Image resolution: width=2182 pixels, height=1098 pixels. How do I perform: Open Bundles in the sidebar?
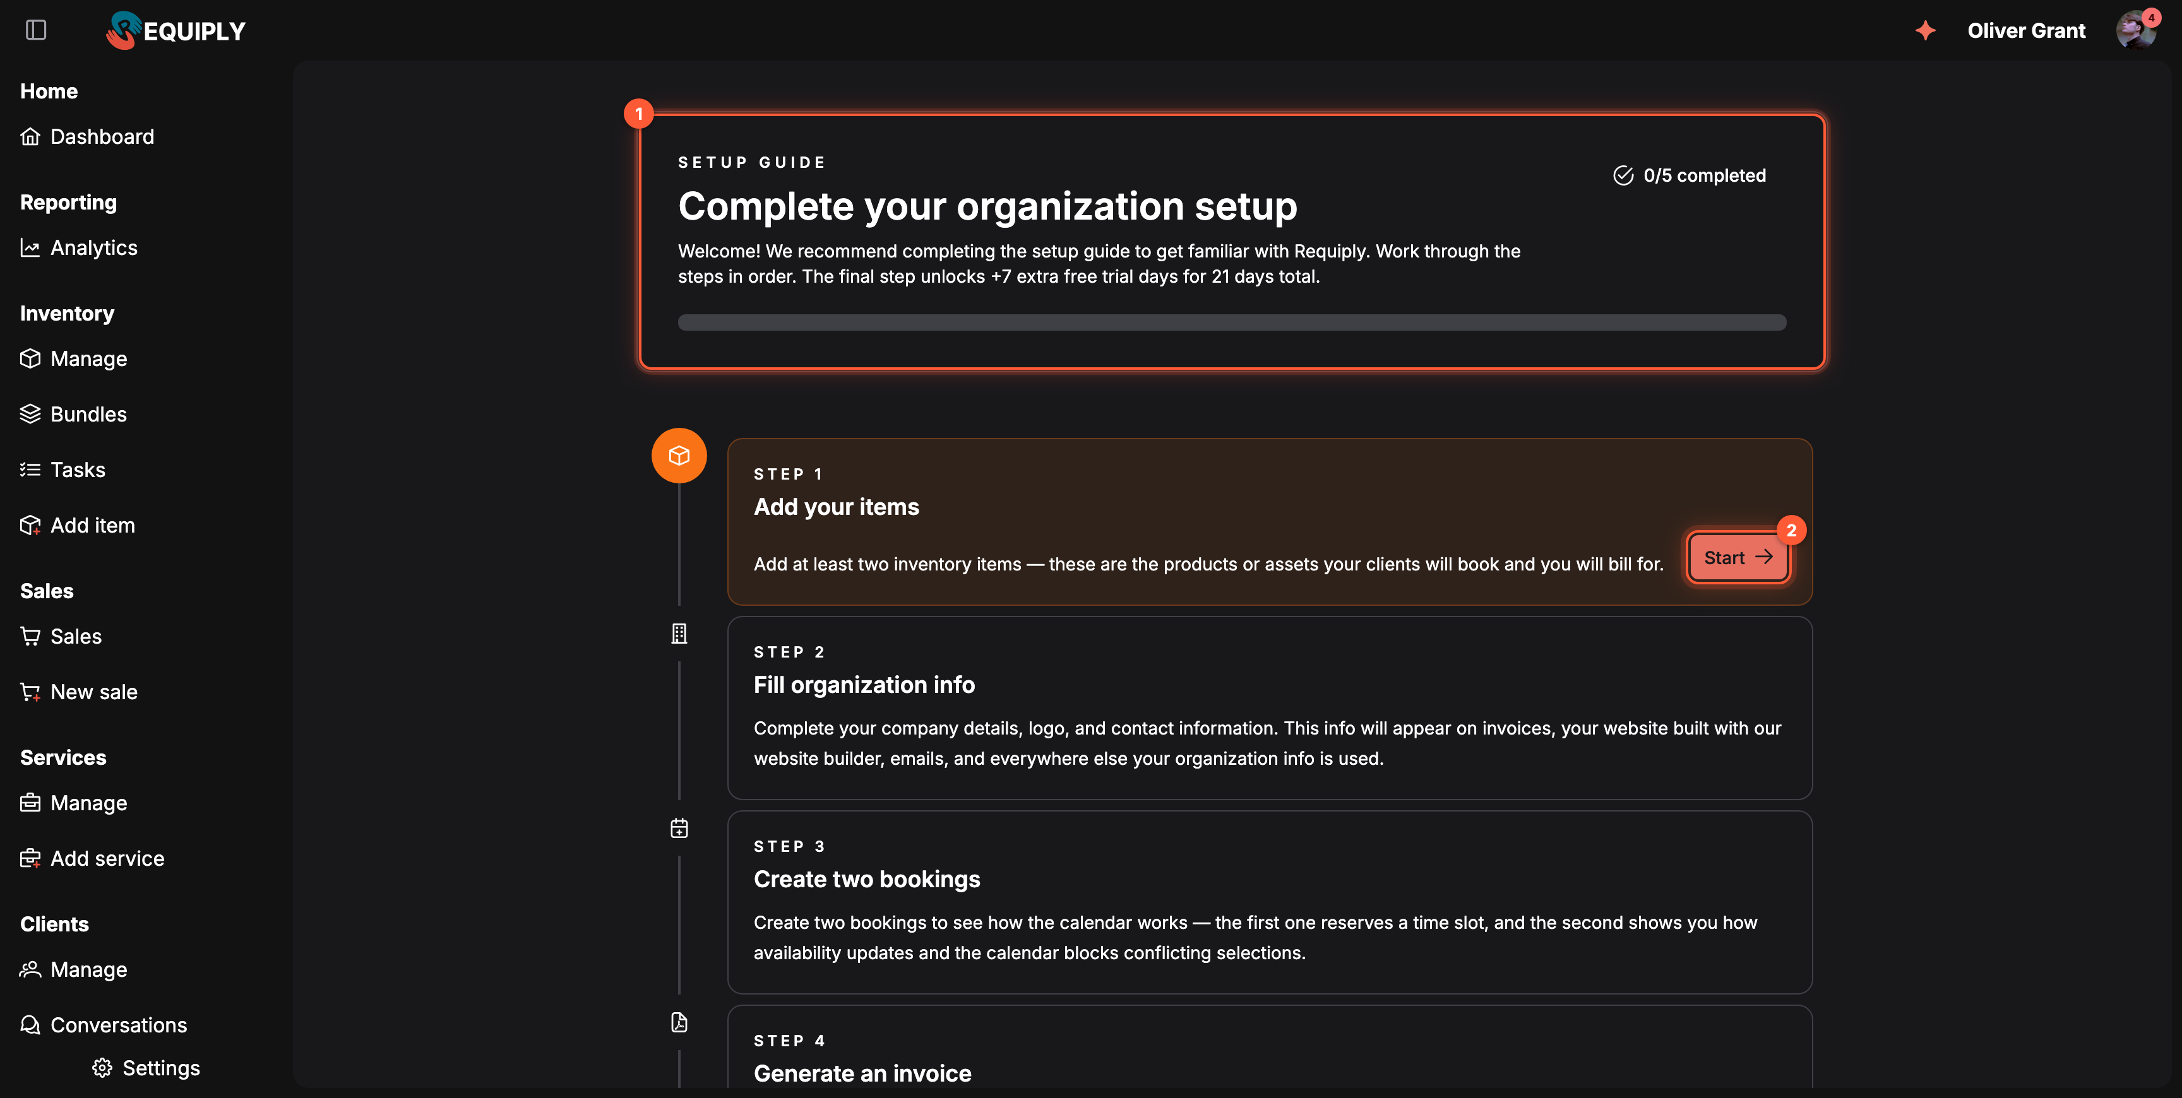74,414
